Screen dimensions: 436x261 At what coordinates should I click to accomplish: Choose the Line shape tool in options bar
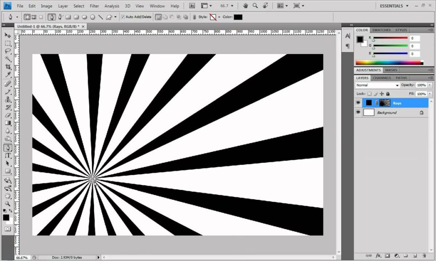[100, 17]
